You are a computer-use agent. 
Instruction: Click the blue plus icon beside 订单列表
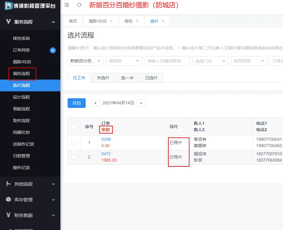point(53,50)
